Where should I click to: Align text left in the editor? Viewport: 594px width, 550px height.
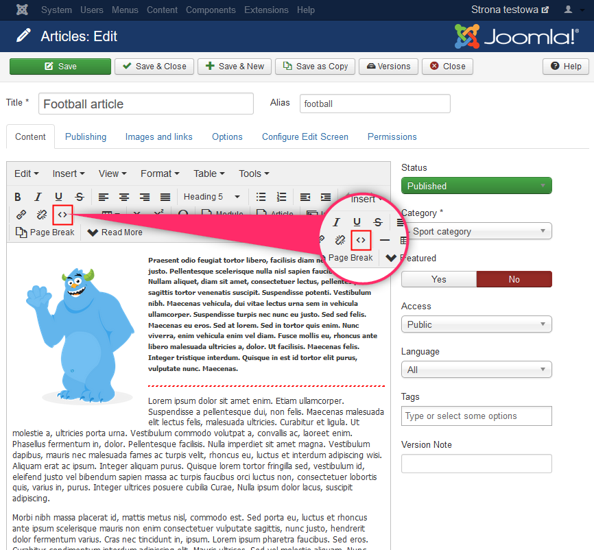[x=104, y=197]
